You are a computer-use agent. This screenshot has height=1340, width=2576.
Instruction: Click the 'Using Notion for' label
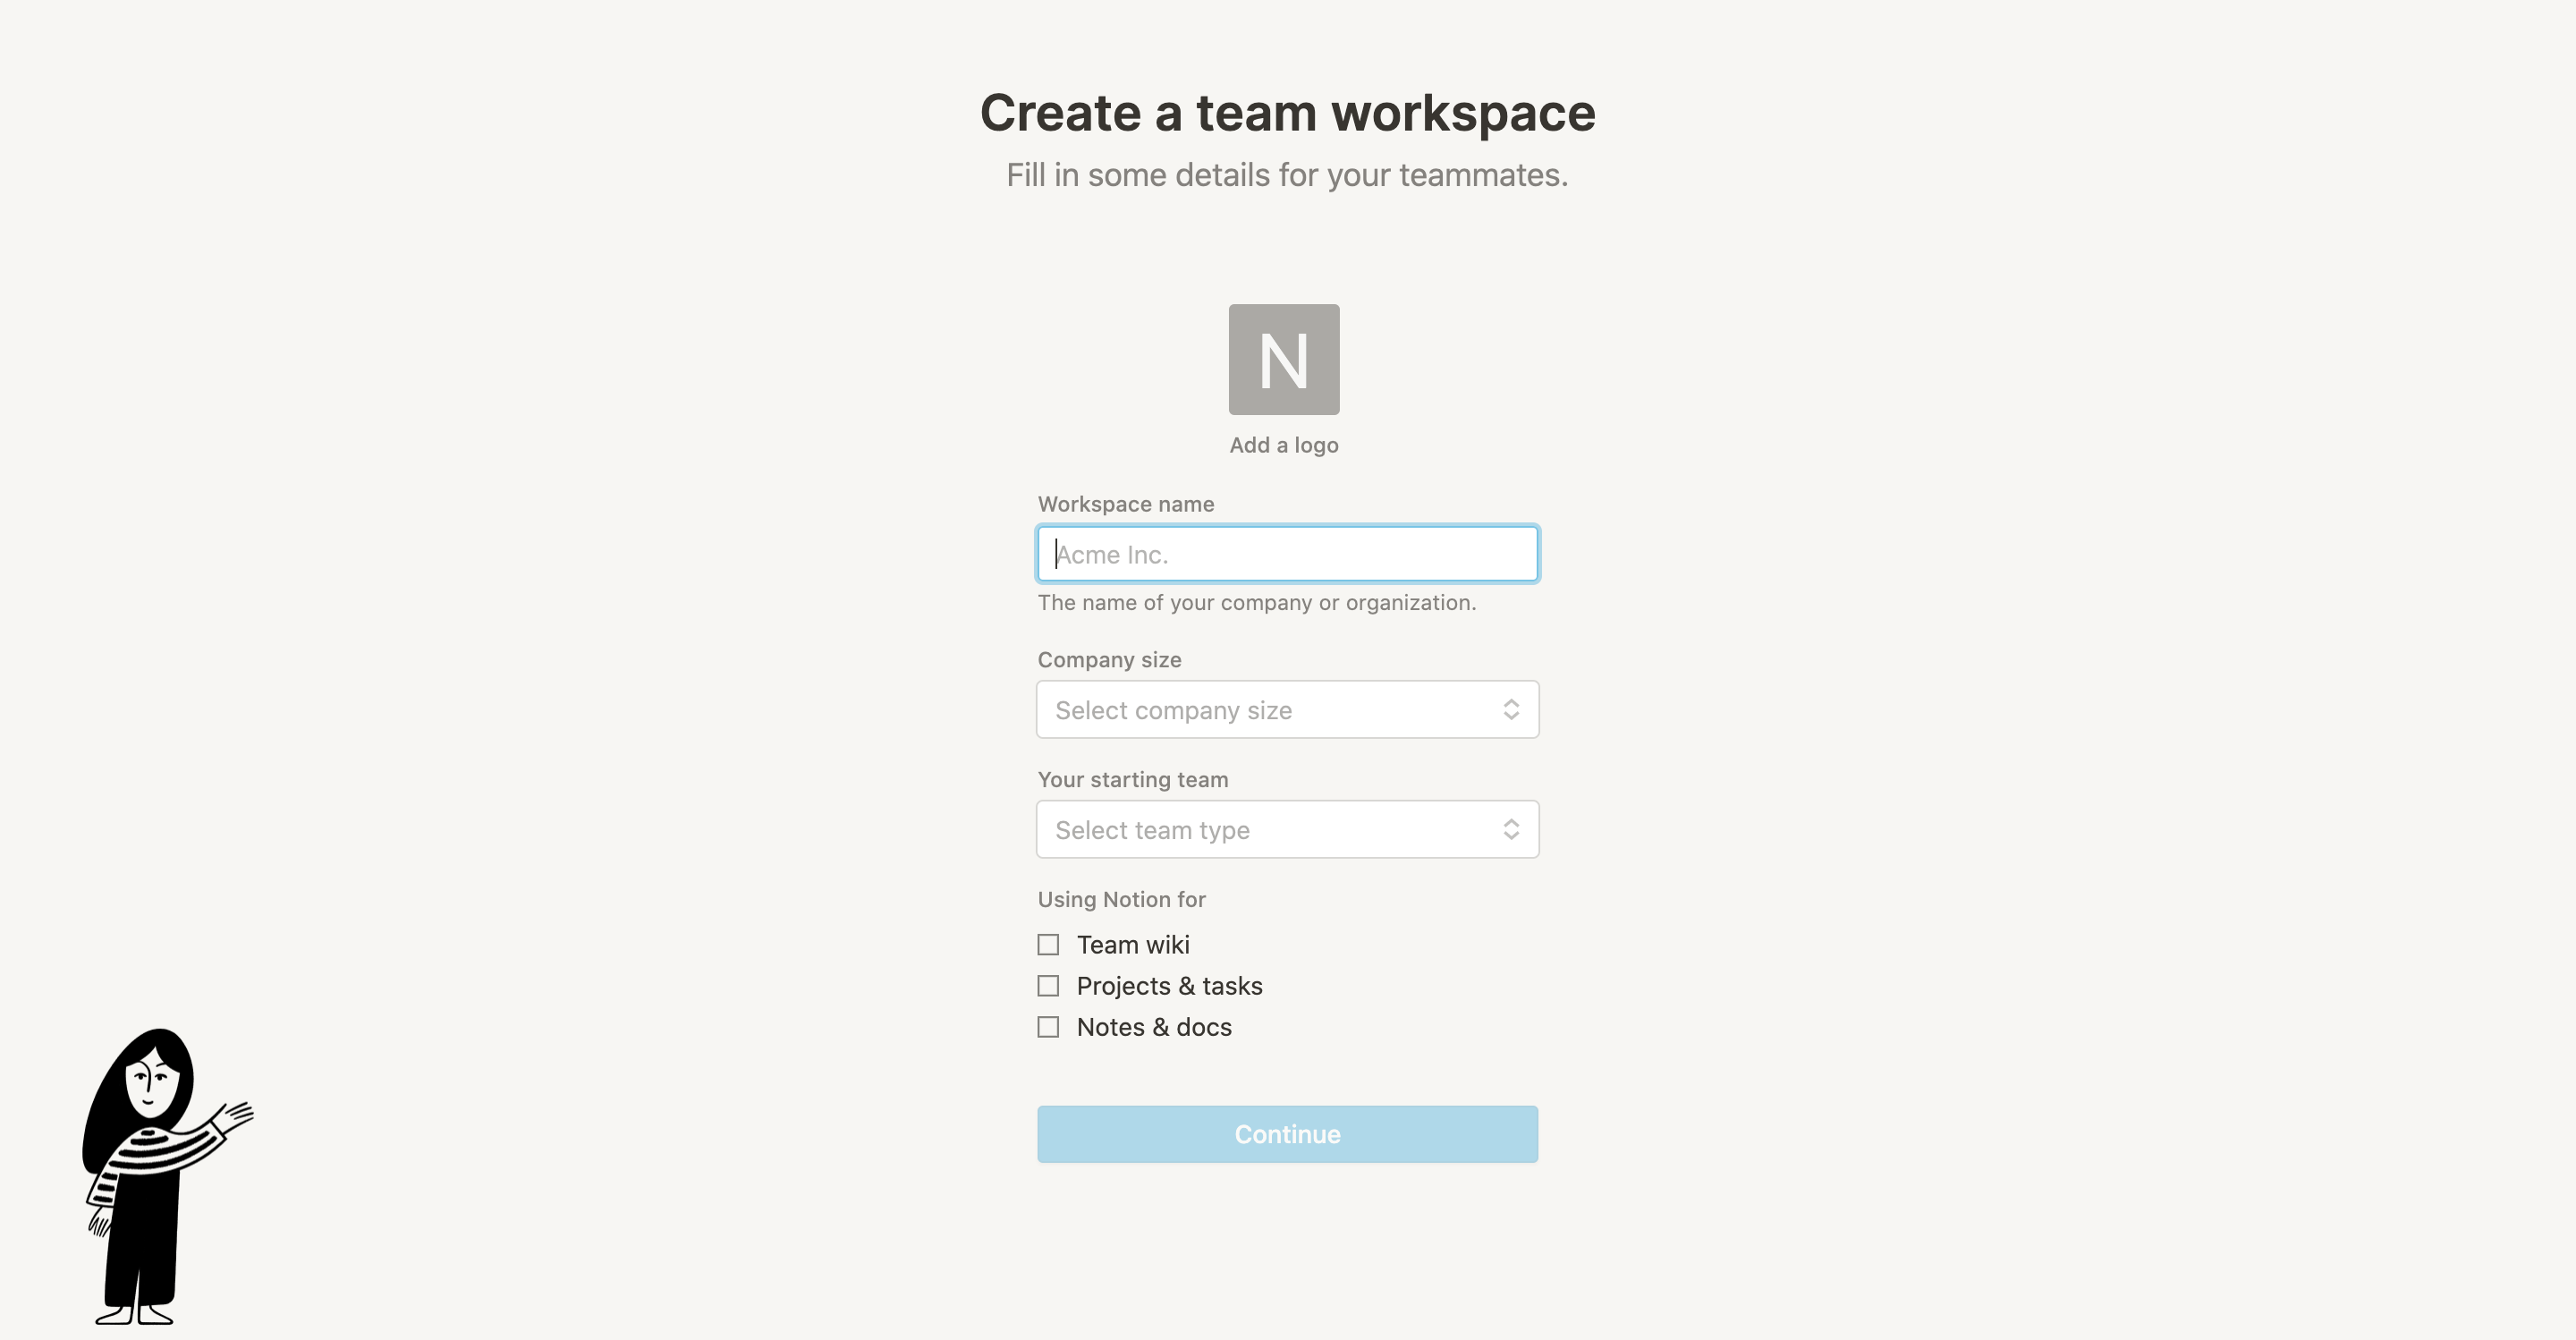(1121, 898)
